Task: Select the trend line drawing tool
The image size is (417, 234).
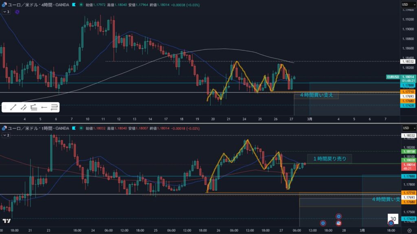Action: pyautogui.click(x=13, y=107)
